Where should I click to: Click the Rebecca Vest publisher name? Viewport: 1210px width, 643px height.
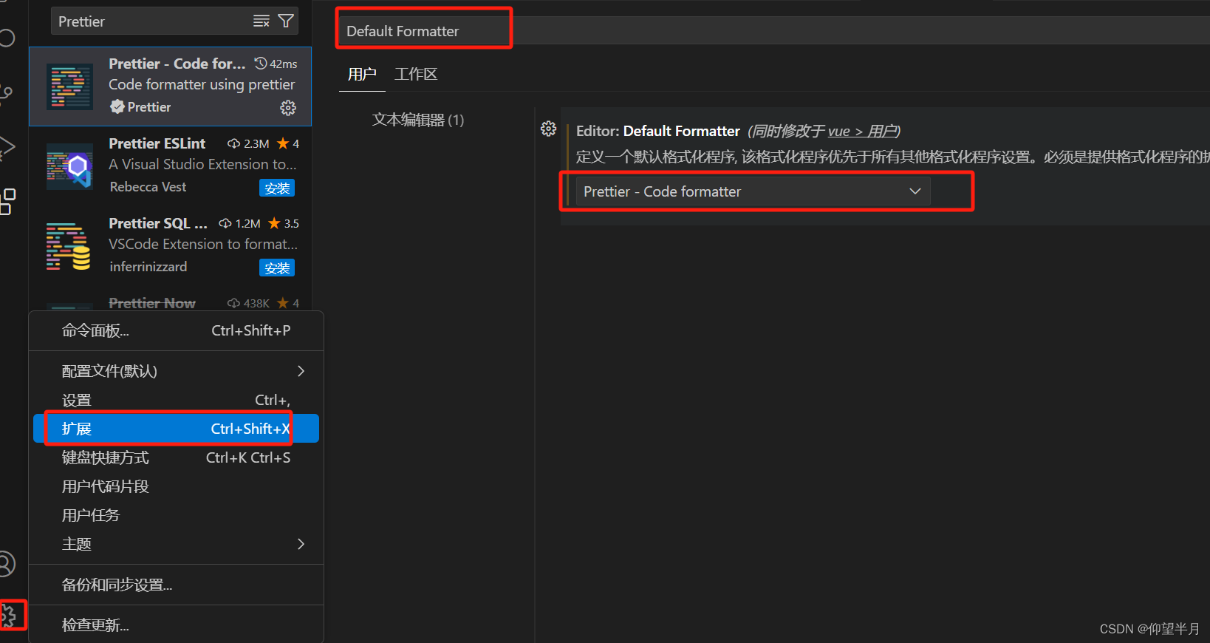click(x=148, y=187)
